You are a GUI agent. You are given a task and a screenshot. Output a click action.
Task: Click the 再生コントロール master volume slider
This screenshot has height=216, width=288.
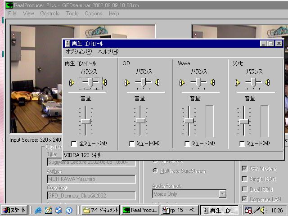click(85, 121)
